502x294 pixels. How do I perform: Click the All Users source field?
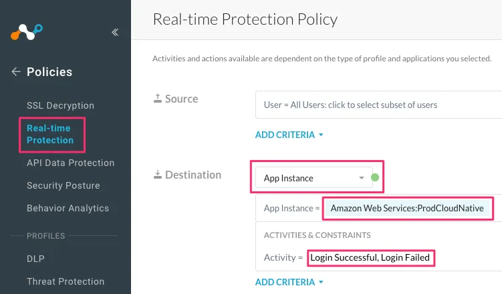tap(378, 105)
